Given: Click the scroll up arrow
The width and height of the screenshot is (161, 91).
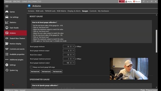Looking at the screenshot, I should [x=156, y=15].
